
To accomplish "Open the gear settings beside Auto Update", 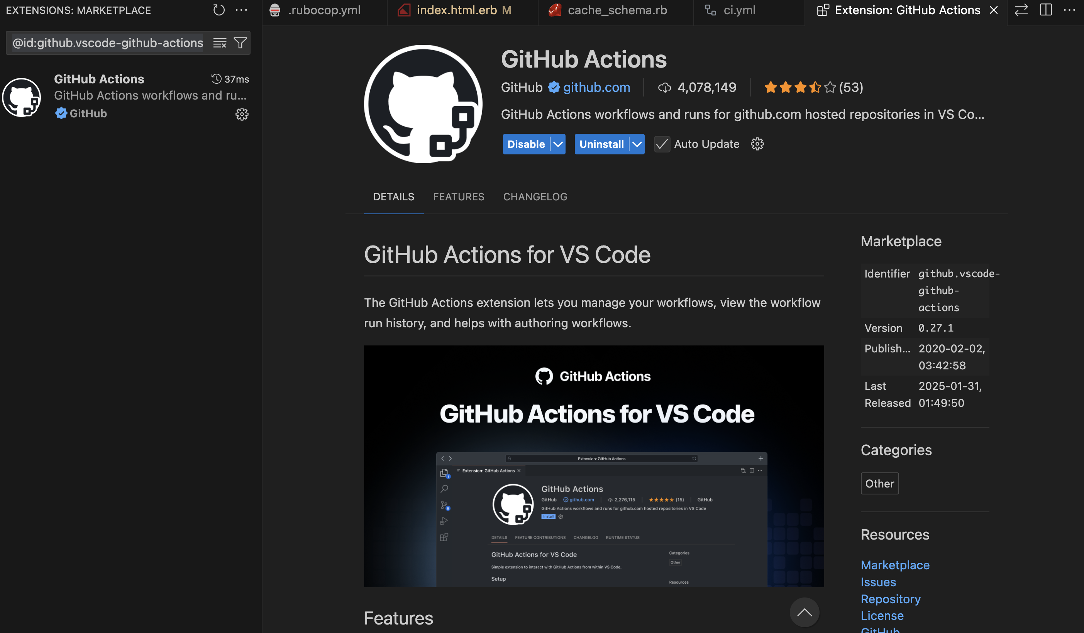I will click(x=757, y=144).
